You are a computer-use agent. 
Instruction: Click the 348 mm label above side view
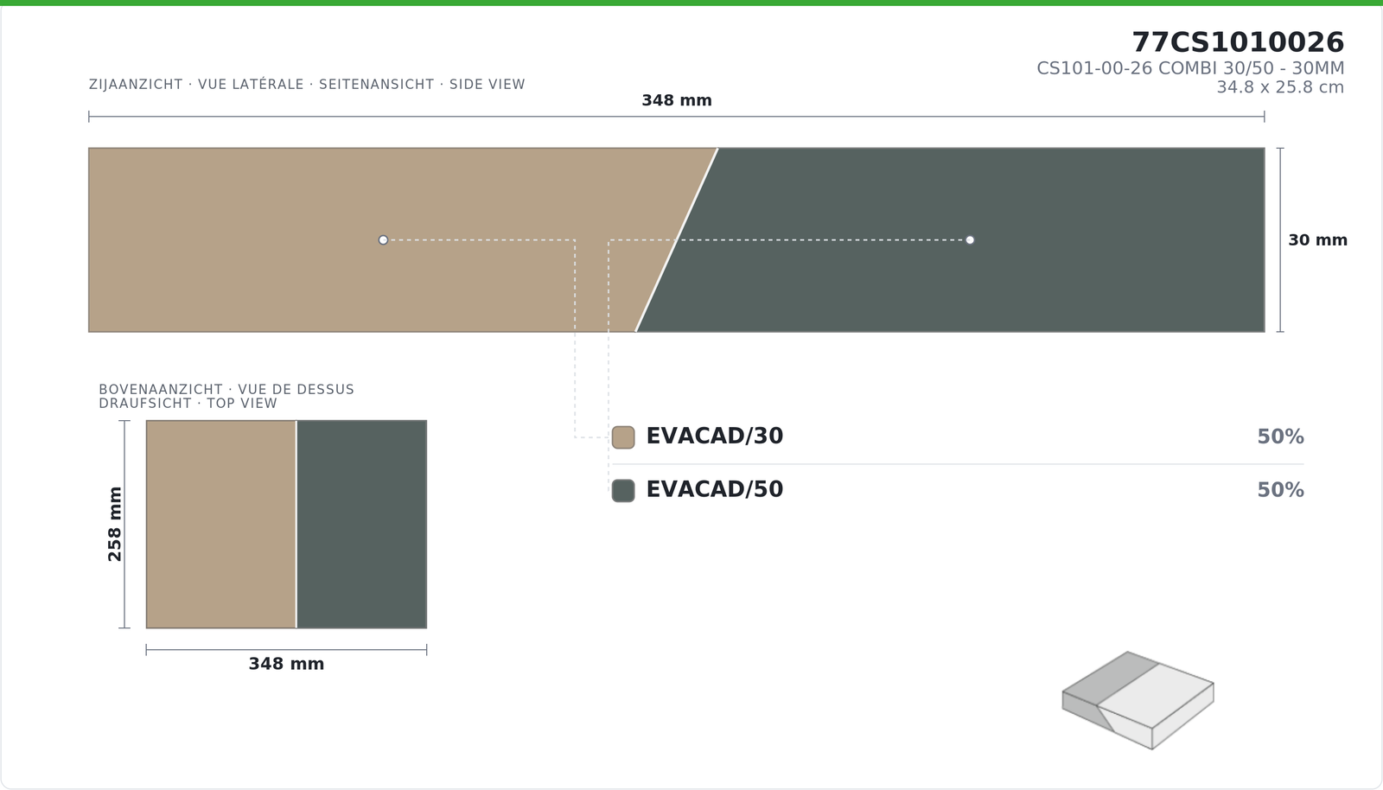point(677,100)
